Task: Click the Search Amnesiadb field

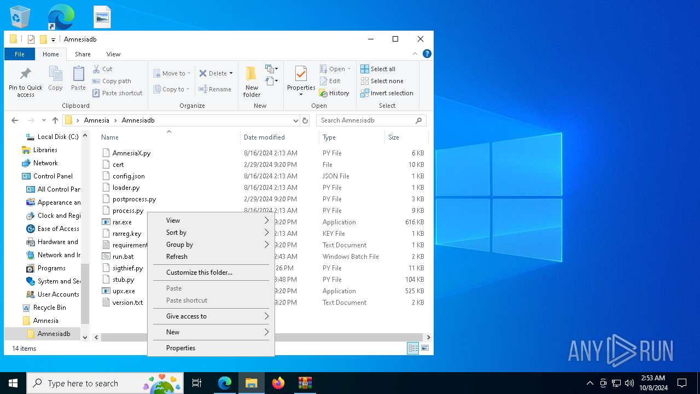Action: [x=371, y=120]
